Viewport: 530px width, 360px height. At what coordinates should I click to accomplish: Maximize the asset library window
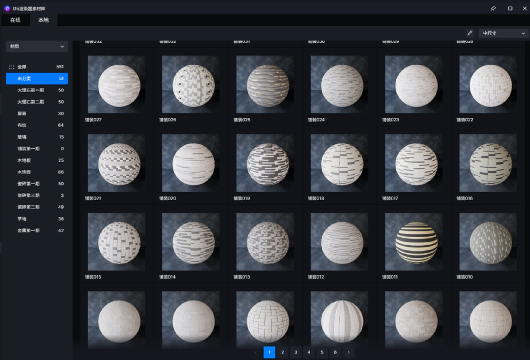pyautogui.click(x=510, y=8)
